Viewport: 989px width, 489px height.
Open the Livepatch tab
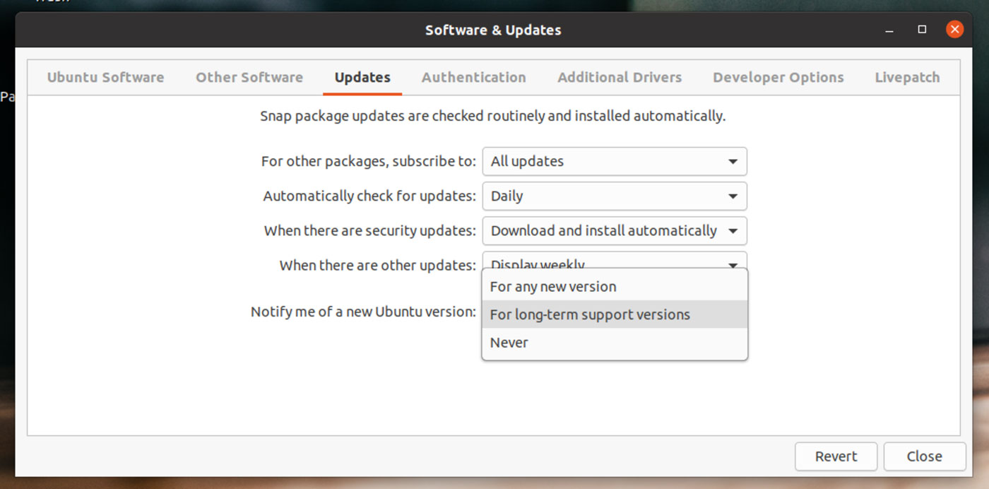point(907,78)
